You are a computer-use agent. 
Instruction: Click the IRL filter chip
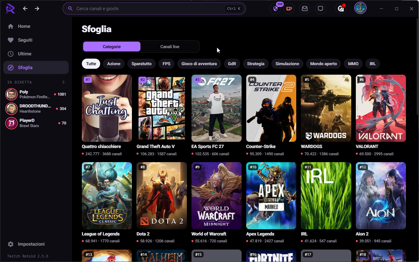point(373,64)
